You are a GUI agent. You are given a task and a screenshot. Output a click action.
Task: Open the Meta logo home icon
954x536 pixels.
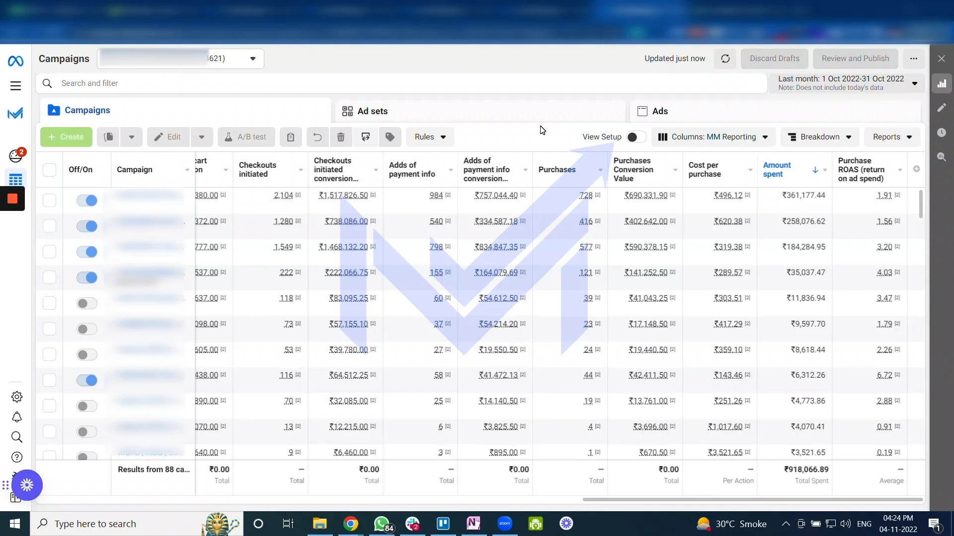point(15,61)
